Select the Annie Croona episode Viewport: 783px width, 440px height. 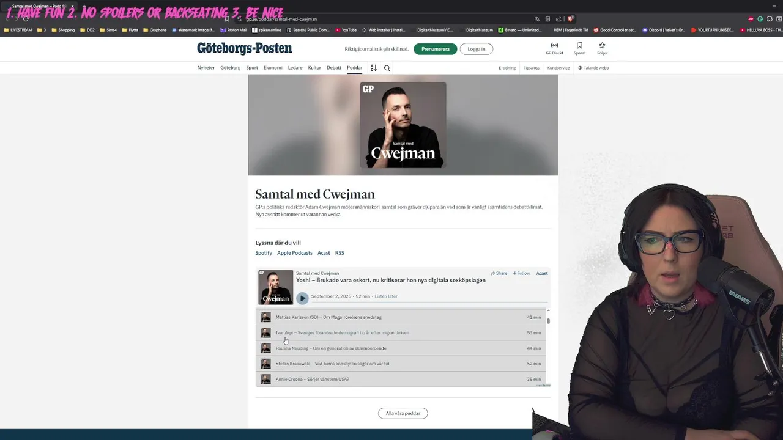point(401,379)
